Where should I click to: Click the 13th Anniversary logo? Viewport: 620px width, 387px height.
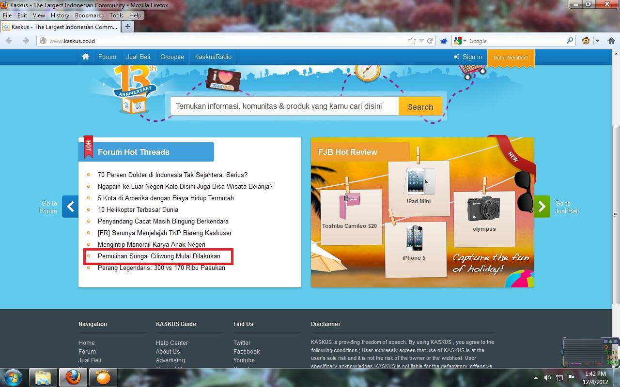(x=134, y=90)
